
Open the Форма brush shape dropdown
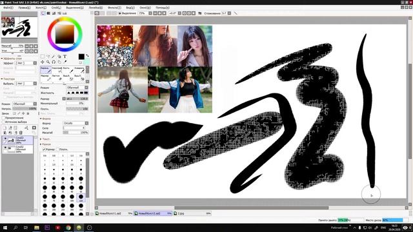pos(76,123)
